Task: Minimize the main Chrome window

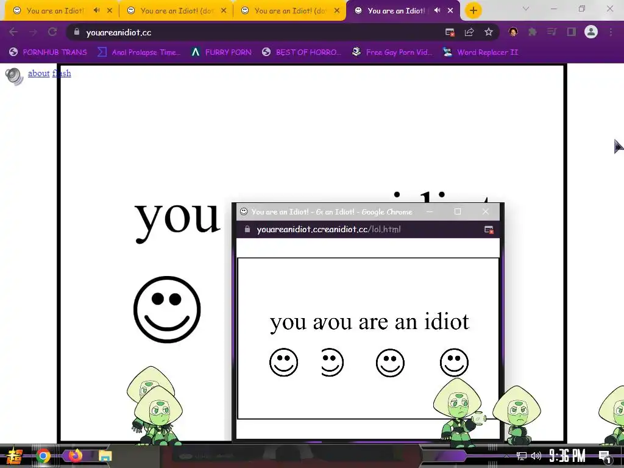Action: point(554,9)
